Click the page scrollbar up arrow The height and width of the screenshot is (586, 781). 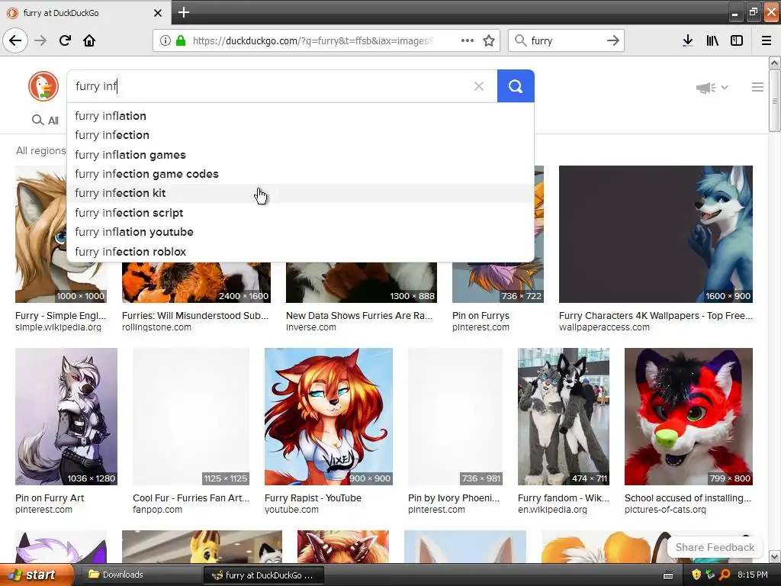[x=775, y=63]
